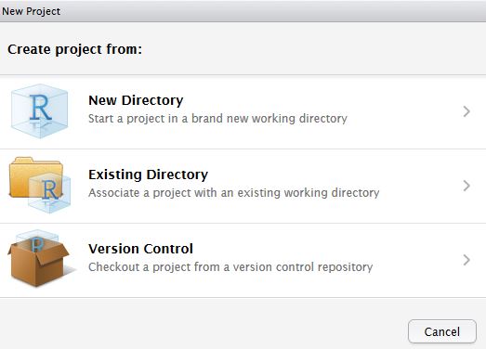This screenshot has height=349, width=486.
Task: Click the R cube poking out of the box
Action: click(37, 241)
